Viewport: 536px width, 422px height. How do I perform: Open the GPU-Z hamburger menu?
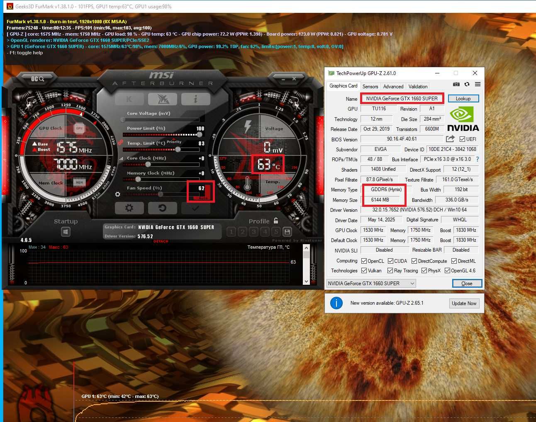478,84
